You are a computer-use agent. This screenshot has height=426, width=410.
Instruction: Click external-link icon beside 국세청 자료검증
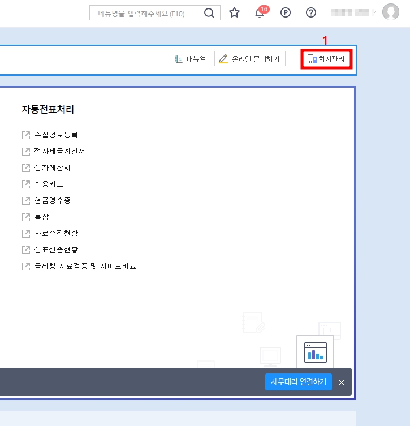click(x=26, y=266)
